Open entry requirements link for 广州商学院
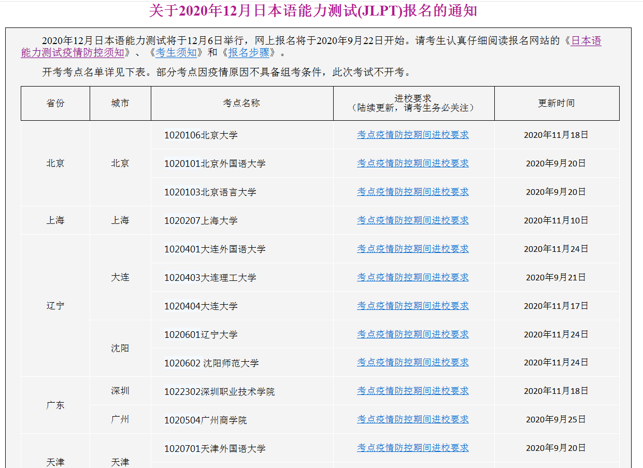Screen dimensions: 643x468 (x=412, y=419)
